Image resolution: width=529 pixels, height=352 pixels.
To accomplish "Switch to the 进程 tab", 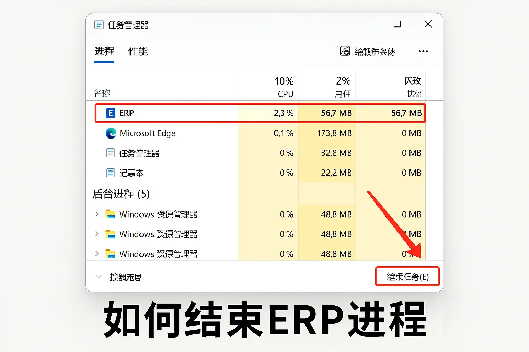I will coord(104,51).
